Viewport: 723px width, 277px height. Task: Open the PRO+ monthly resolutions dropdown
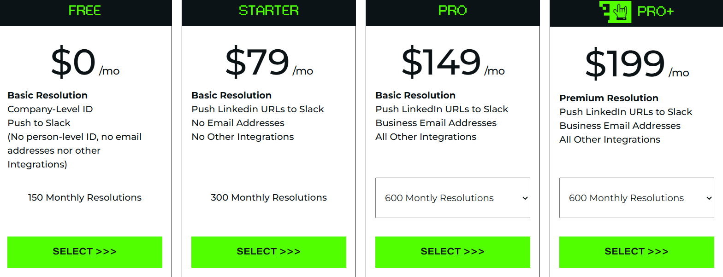pyautogui.click(x=637, y=197)
